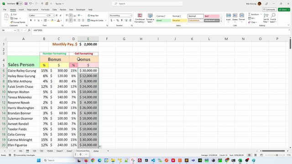Open the font name dropdown
Screen dimensions: 292x164
click(x=47, y=15)
